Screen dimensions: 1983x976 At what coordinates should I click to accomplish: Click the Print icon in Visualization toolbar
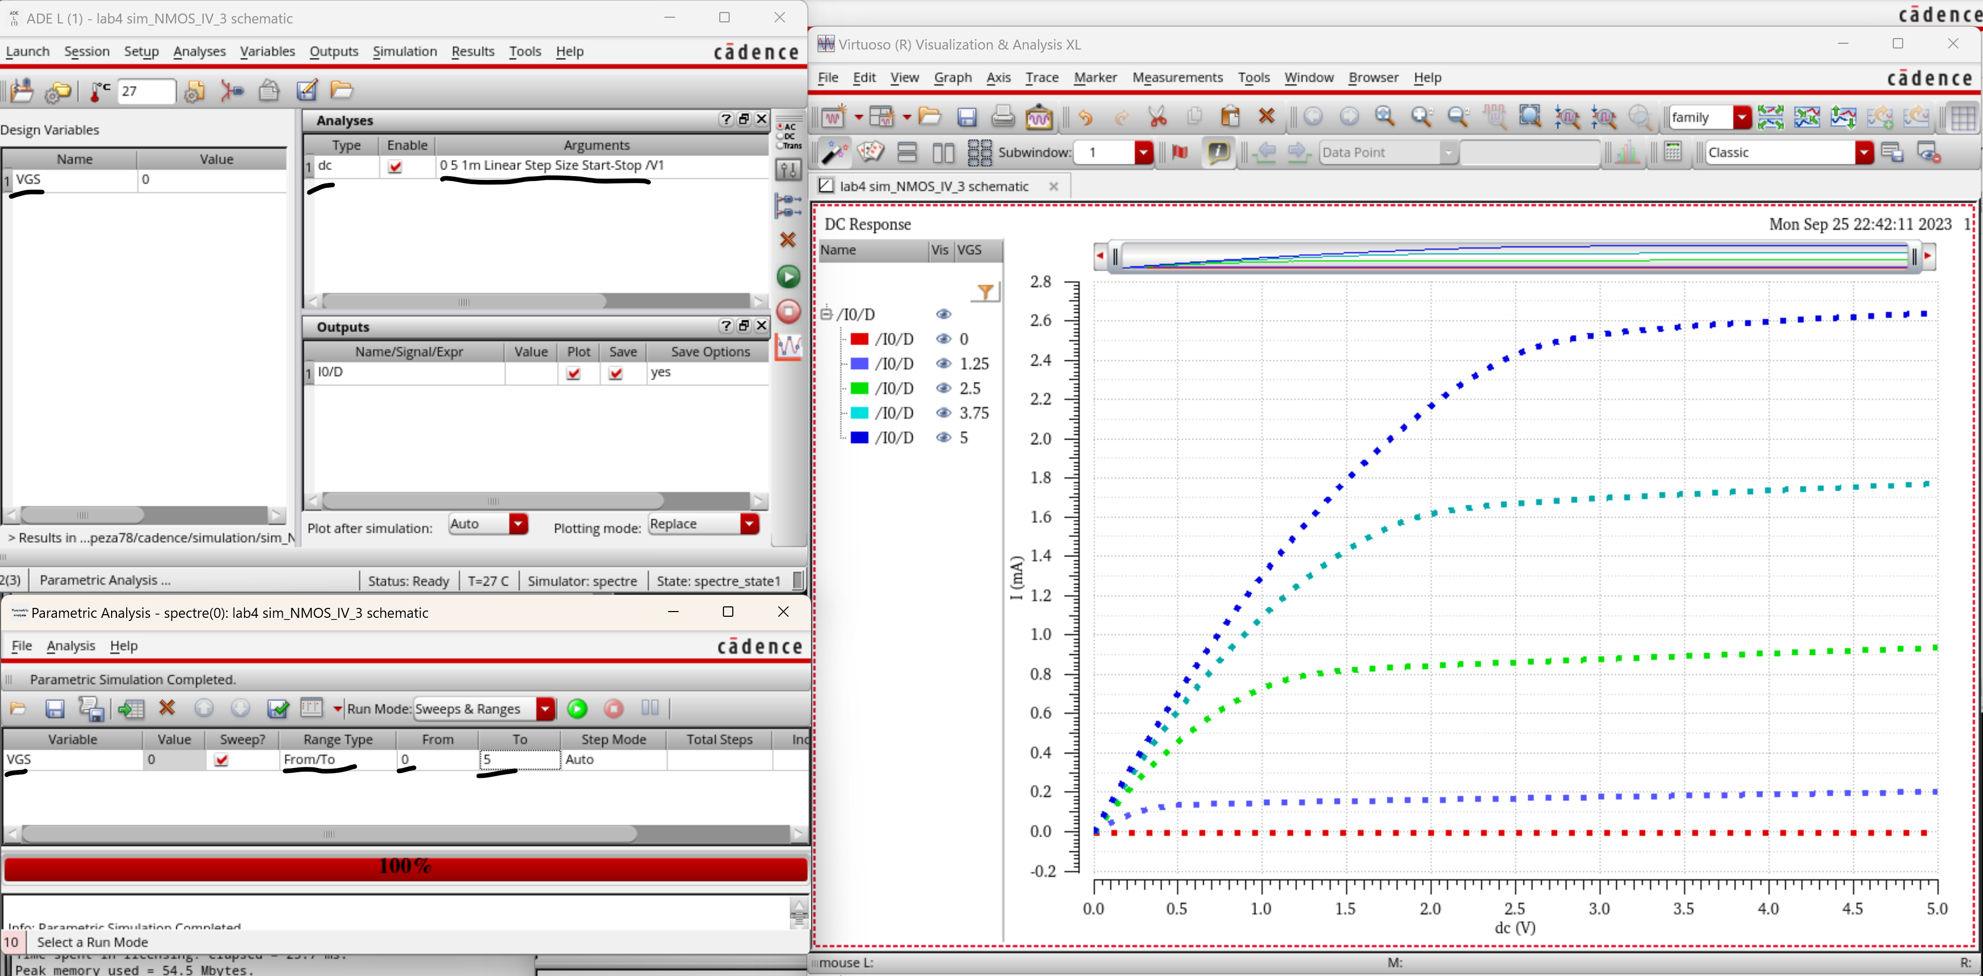click(x=1002, y=117)
